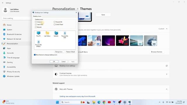Apply the purple glow theme thumbnail

click(108, 41)
